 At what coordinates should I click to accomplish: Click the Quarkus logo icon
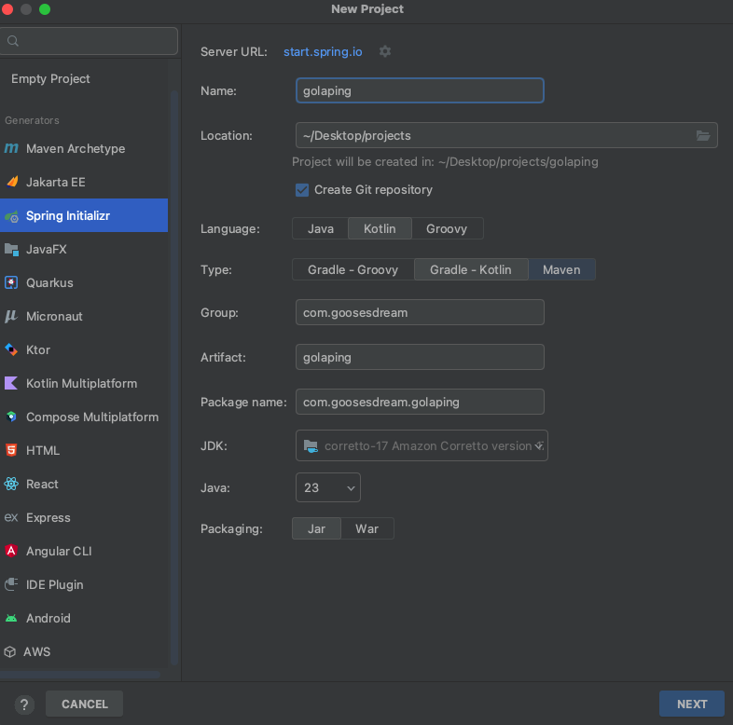coord(11,282)
